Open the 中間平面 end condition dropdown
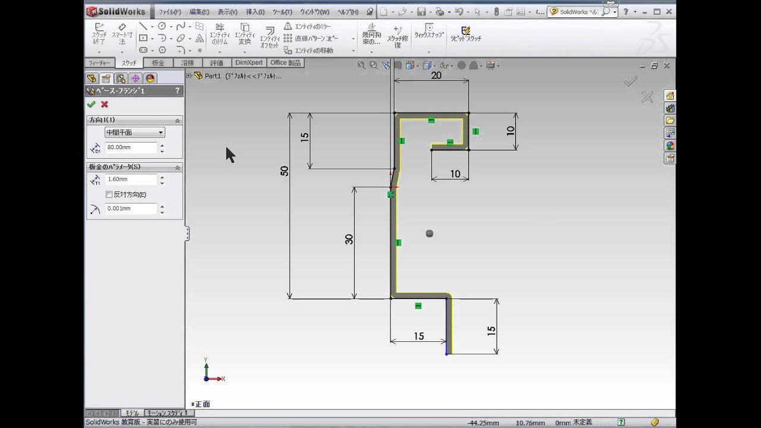The height and width of the screenshot is (428, 761). (x=134, y=133)
